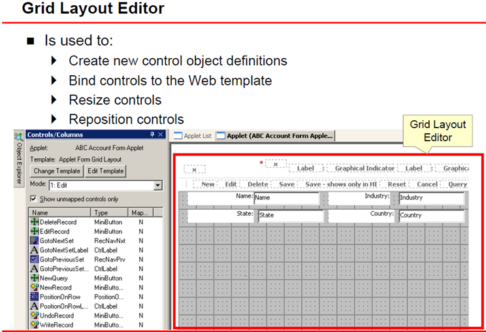Viewport: 486px width, 332px height.
Task: Select the Country: label control
Action: 361,216
